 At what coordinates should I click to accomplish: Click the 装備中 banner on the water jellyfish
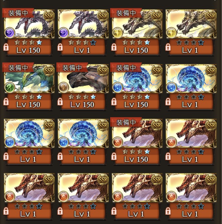(126, 68)
